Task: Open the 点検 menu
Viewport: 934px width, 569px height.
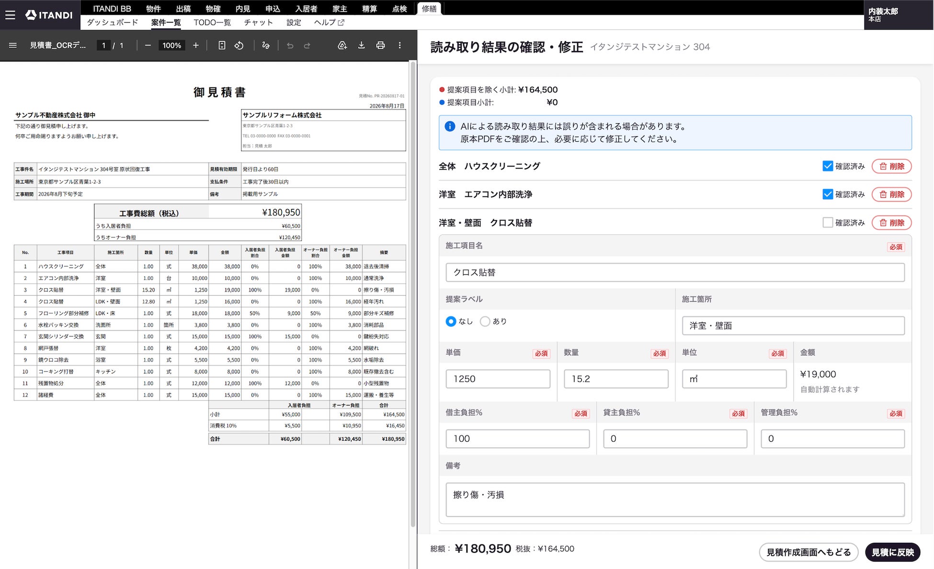Action: [399, 9]
